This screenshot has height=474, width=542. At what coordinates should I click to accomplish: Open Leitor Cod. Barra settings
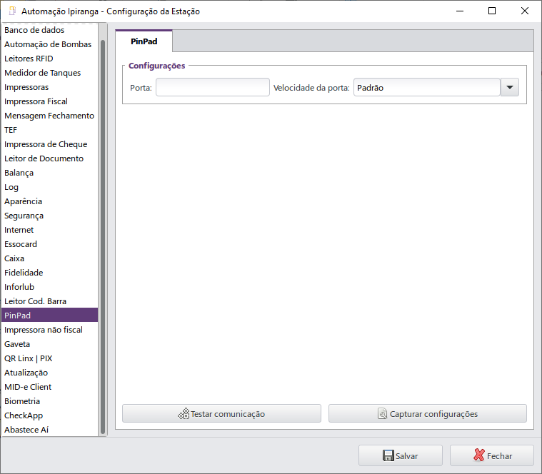click(x=50, y=301)
